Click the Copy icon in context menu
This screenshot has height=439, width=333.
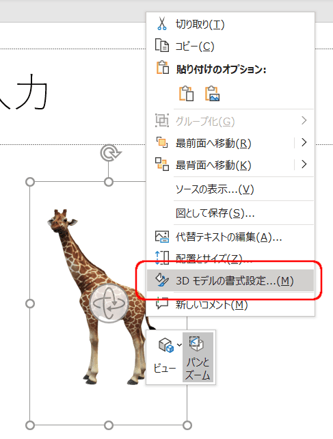point(161,45)
